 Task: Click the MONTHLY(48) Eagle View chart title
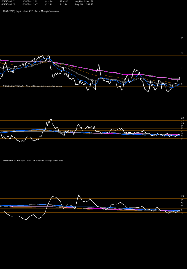(x=33, y=161)
